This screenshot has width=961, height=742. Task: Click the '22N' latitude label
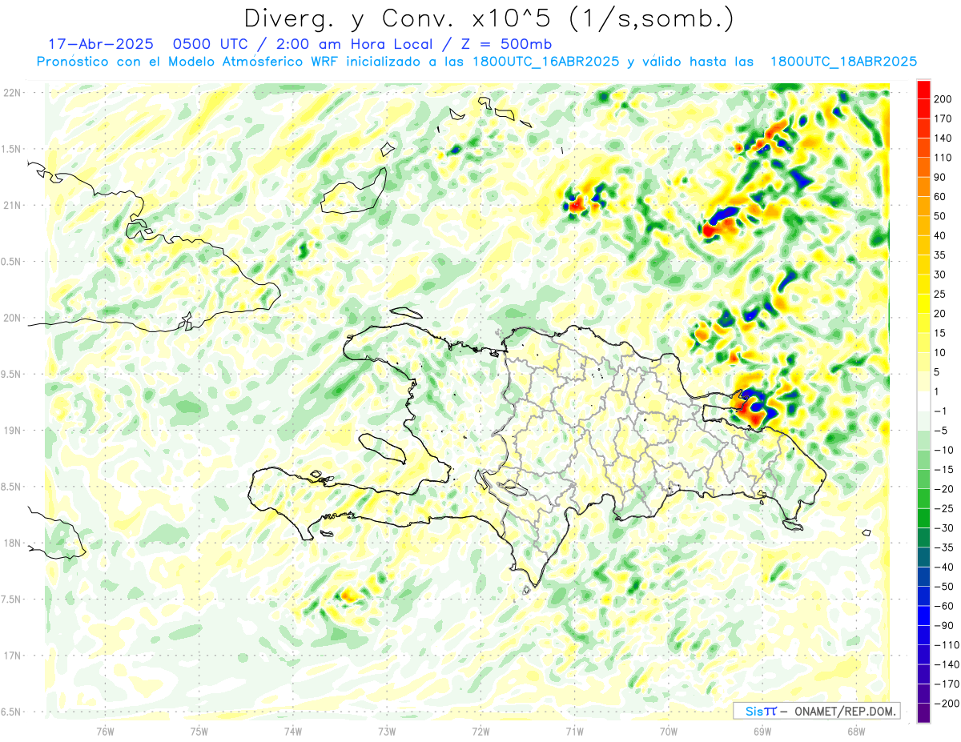click(x=13, y=93)
